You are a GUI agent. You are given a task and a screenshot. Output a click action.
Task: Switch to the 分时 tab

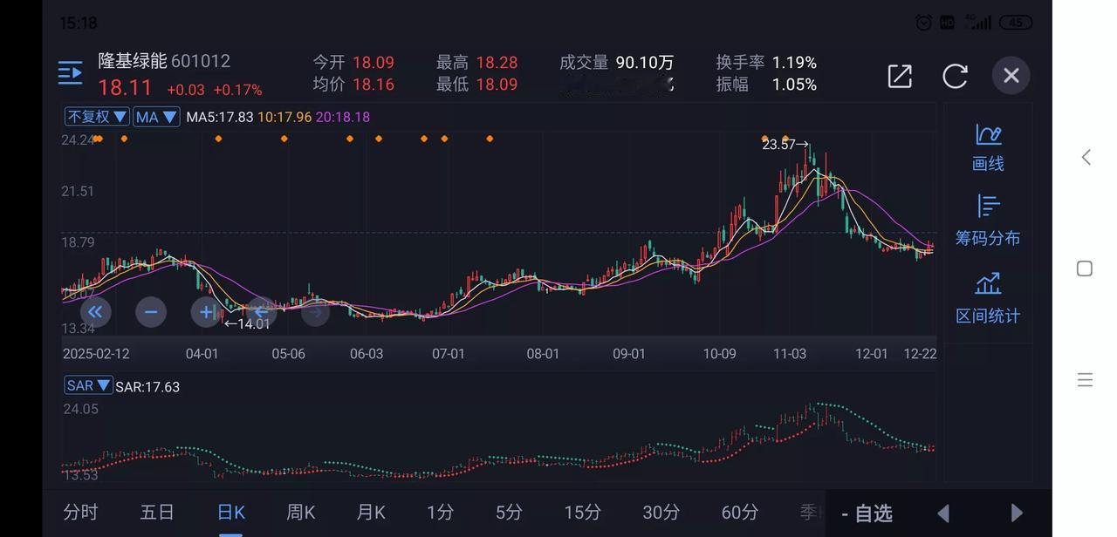80,513
